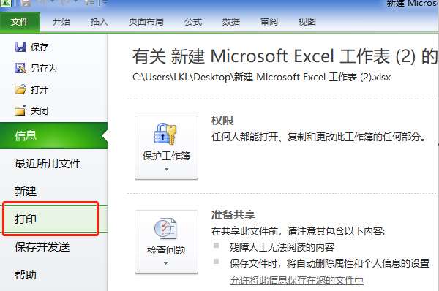Click the Open (打开) folder icon
Screen dimensions: 439x291
pos(20,90)
